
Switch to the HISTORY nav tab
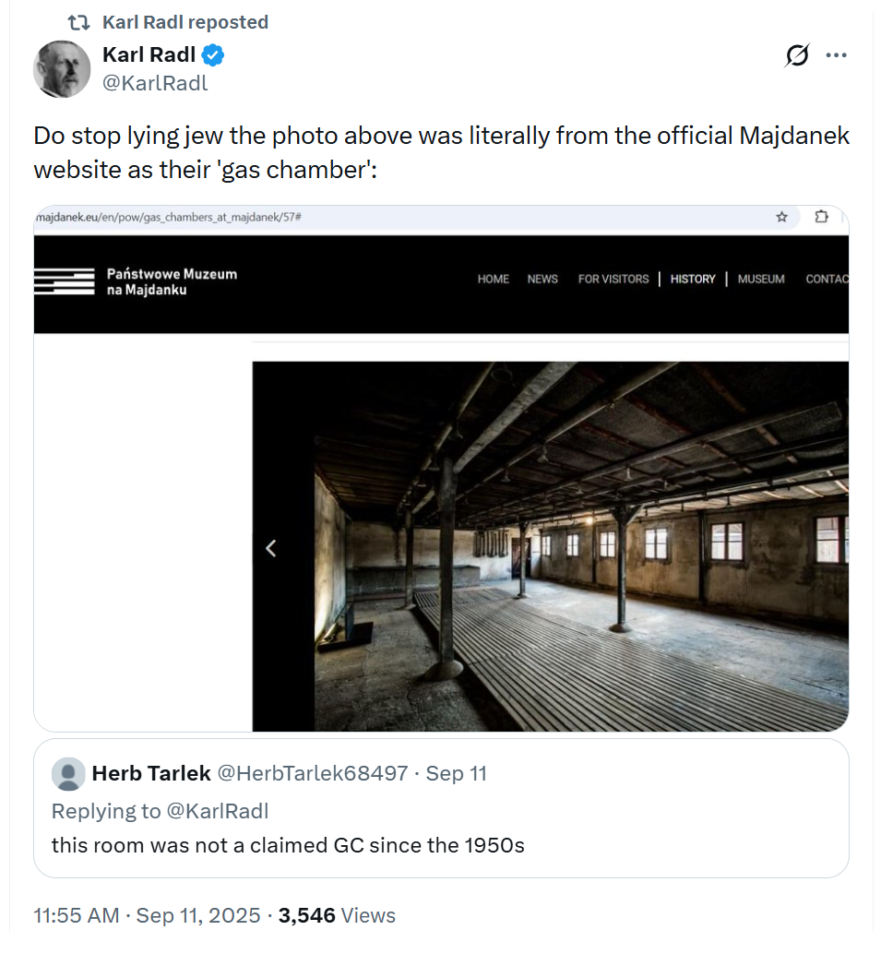coord(693,279)
